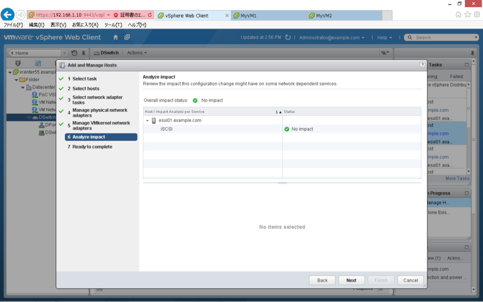Open the ツール(T) menu
Viewport: 483px width, 302px height.
tap(113, 25)
